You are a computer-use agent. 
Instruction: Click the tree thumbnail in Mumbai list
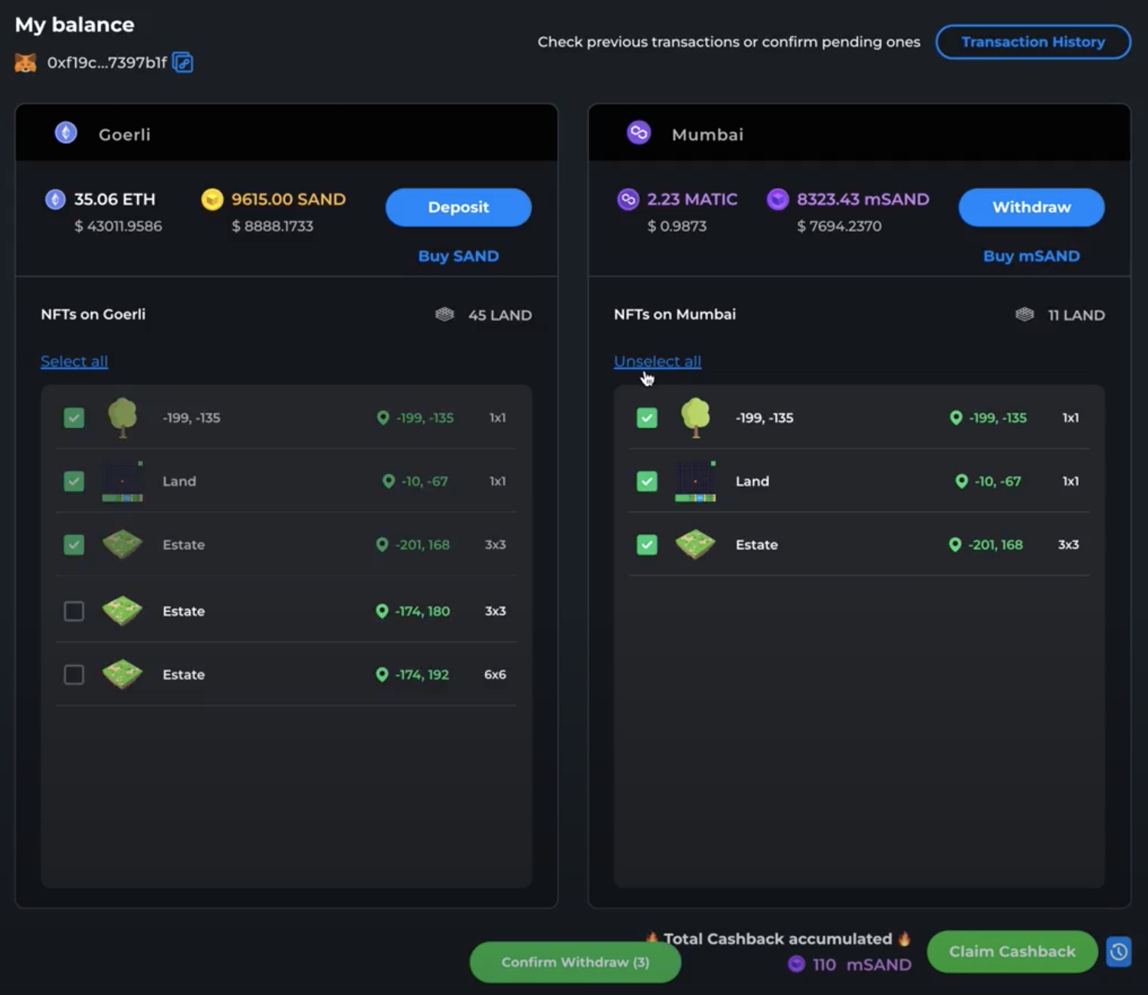(695, 418)
